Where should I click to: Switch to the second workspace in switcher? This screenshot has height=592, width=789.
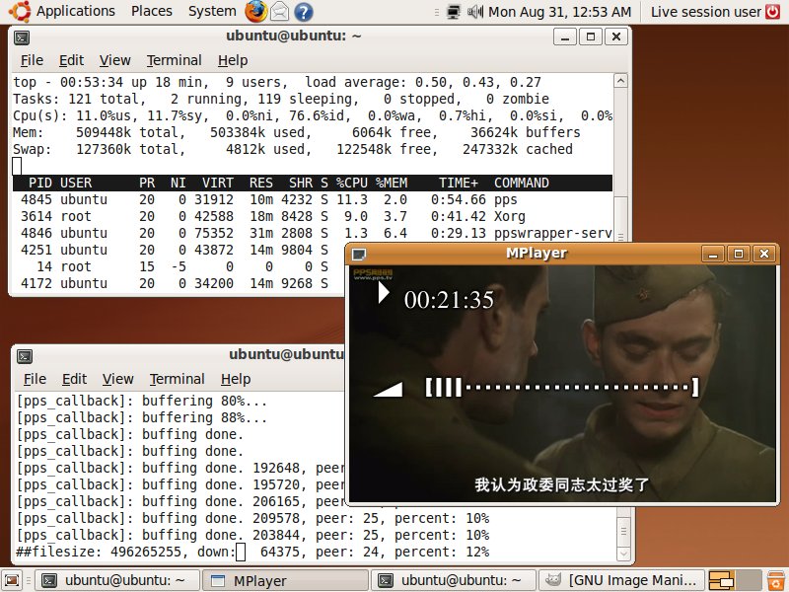[749, 580]
